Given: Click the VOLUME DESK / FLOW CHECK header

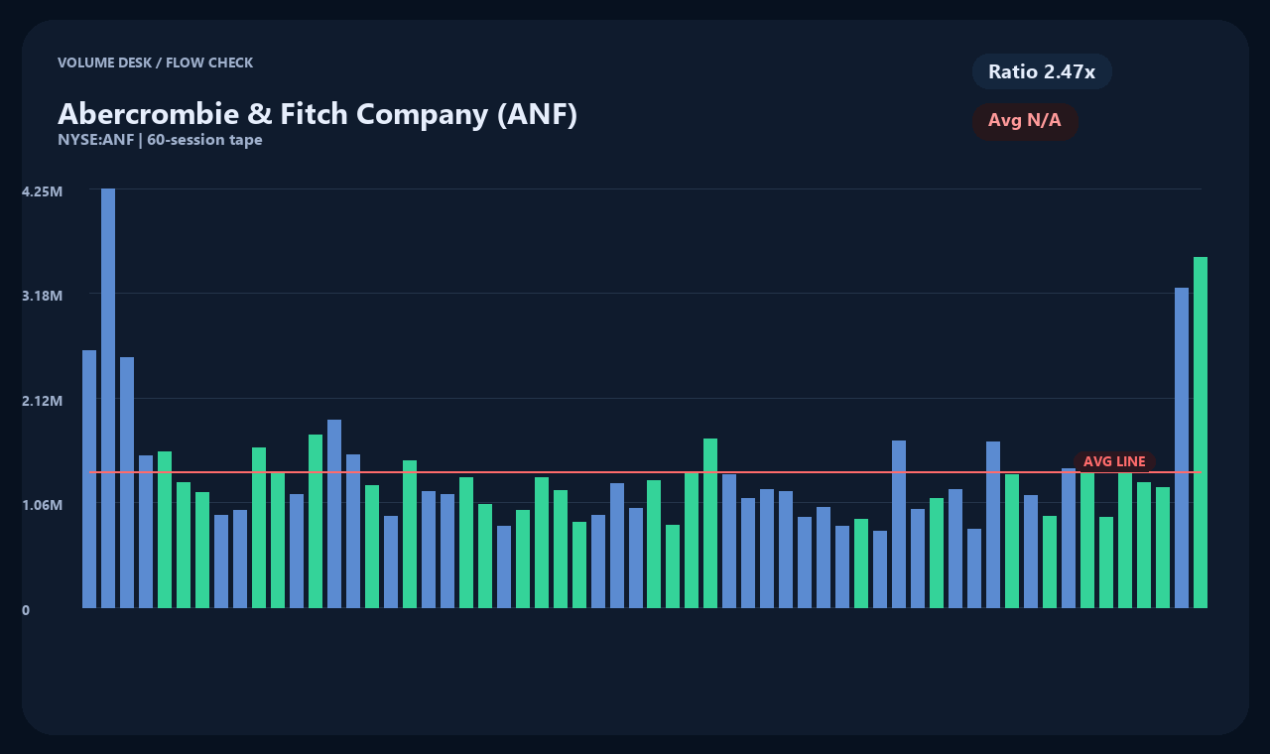Looking at the screenshot, I should click(155, 63).
